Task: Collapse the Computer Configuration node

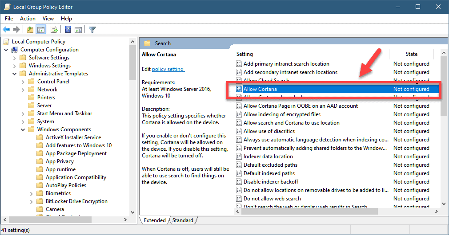Action: coord(6,50)
